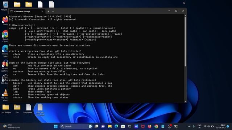This screenshot has width=232, height=130.
Task: Click the Terminal icon on the taskbar
Action: pos(176,126)
